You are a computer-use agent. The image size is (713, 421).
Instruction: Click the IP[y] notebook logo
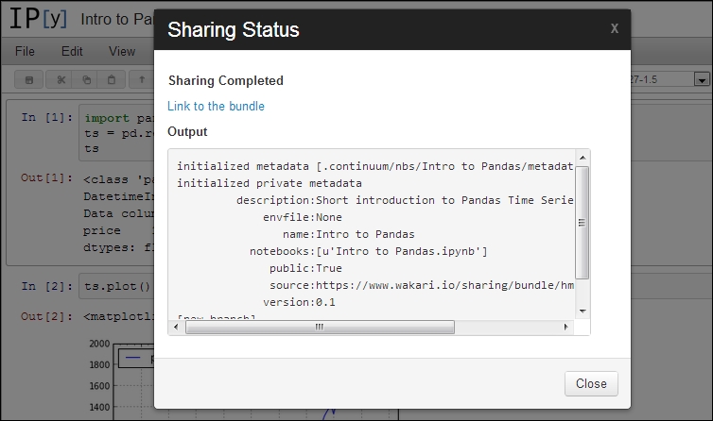coord(38,19)
